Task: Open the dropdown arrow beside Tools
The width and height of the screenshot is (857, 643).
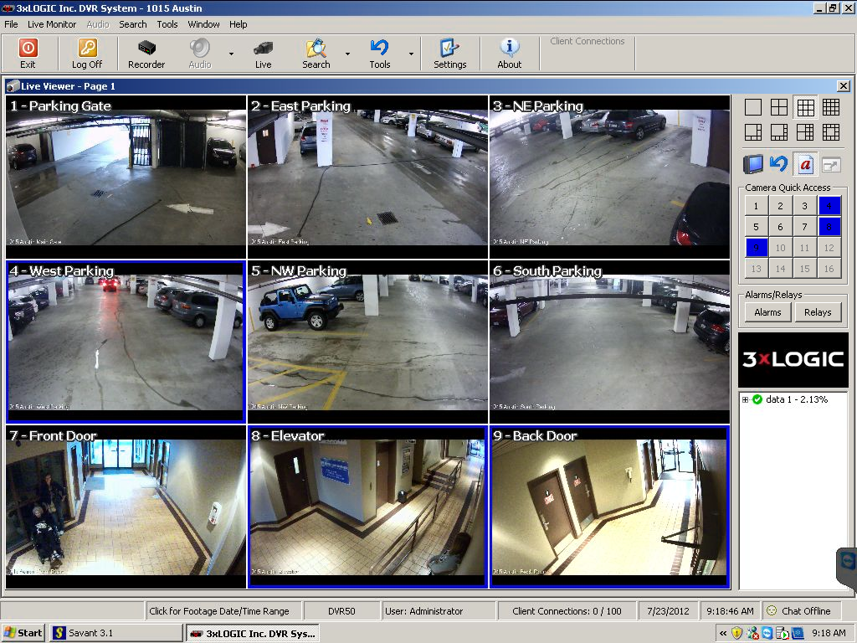Action: [411, 54]
